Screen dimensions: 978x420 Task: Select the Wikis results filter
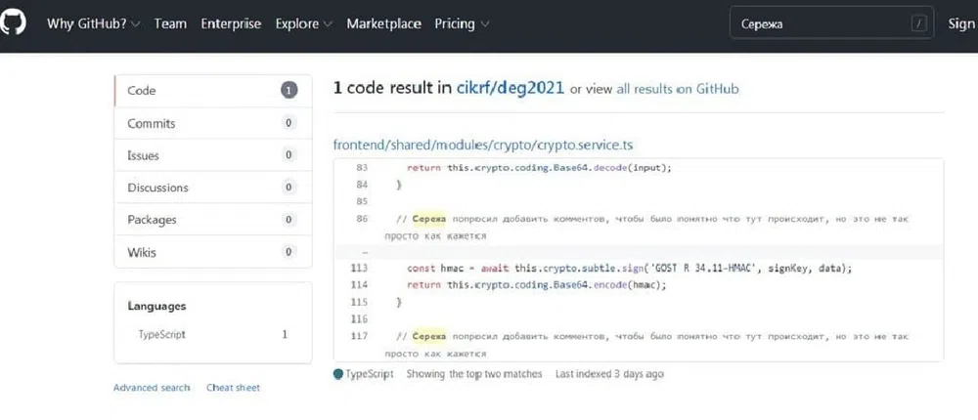212,252
